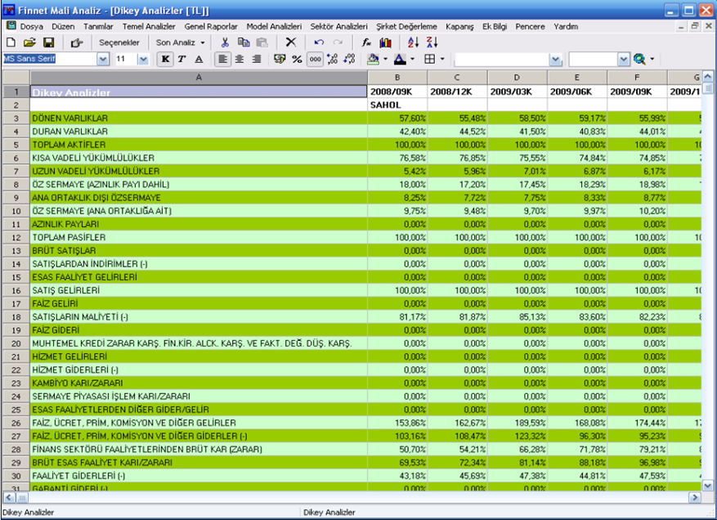
Task: Click the vertical scrollbar up arrow
Action: coord(707,76)
